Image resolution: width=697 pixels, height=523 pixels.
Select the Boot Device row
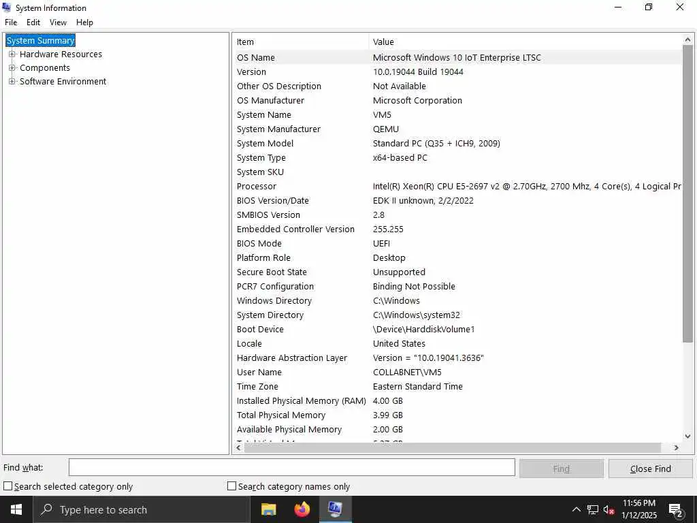click(x=457, y=329)
